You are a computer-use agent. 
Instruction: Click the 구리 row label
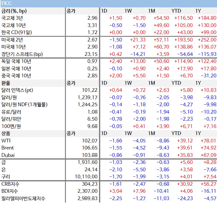[x=6, y=176]
